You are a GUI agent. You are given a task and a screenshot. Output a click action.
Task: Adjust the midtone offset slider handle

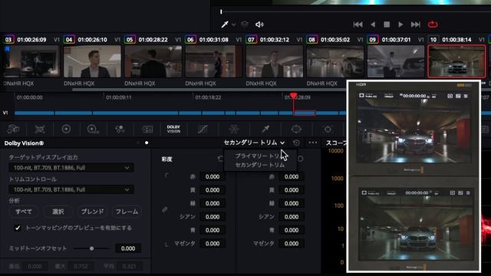pos(92,248)
